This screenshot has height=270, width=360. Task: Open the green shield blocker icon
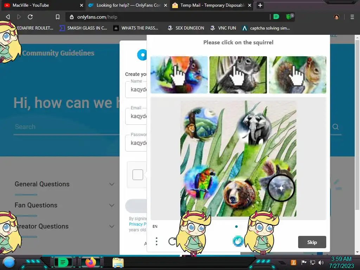click(x=289, y=17)
